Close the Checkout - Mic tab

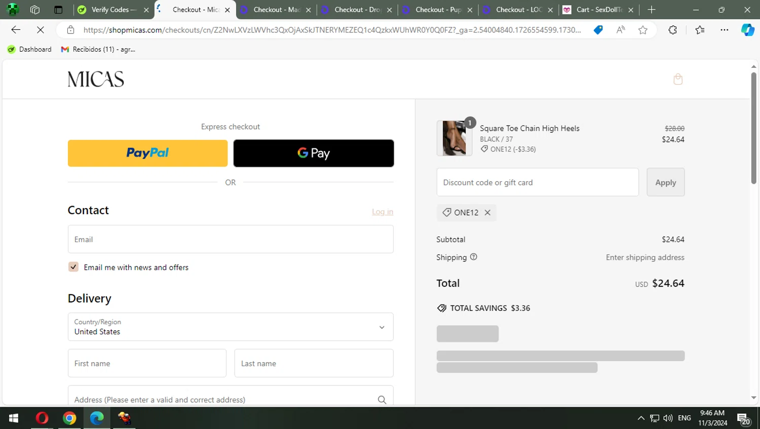tap(227, 10)
